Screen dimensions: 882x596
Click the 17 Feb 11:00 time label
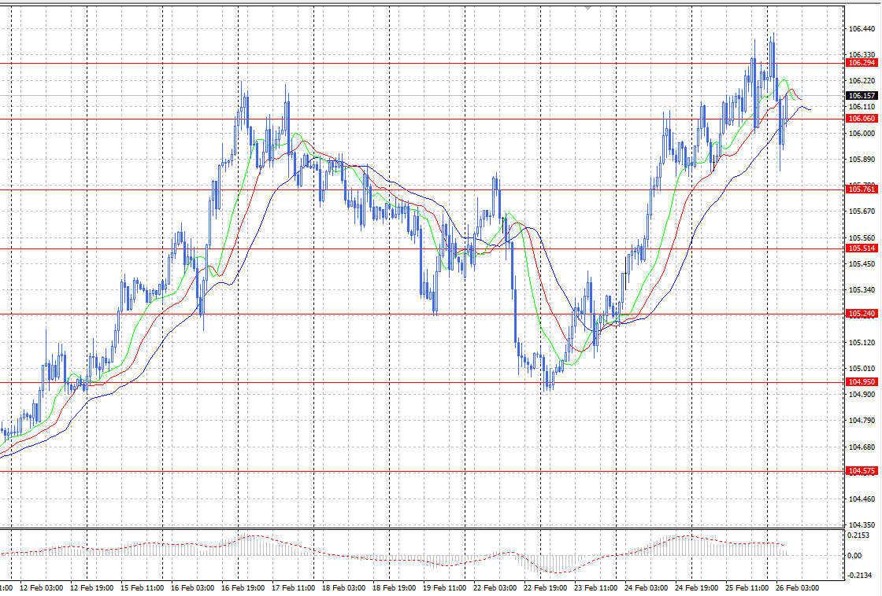(x=293, y=588)
